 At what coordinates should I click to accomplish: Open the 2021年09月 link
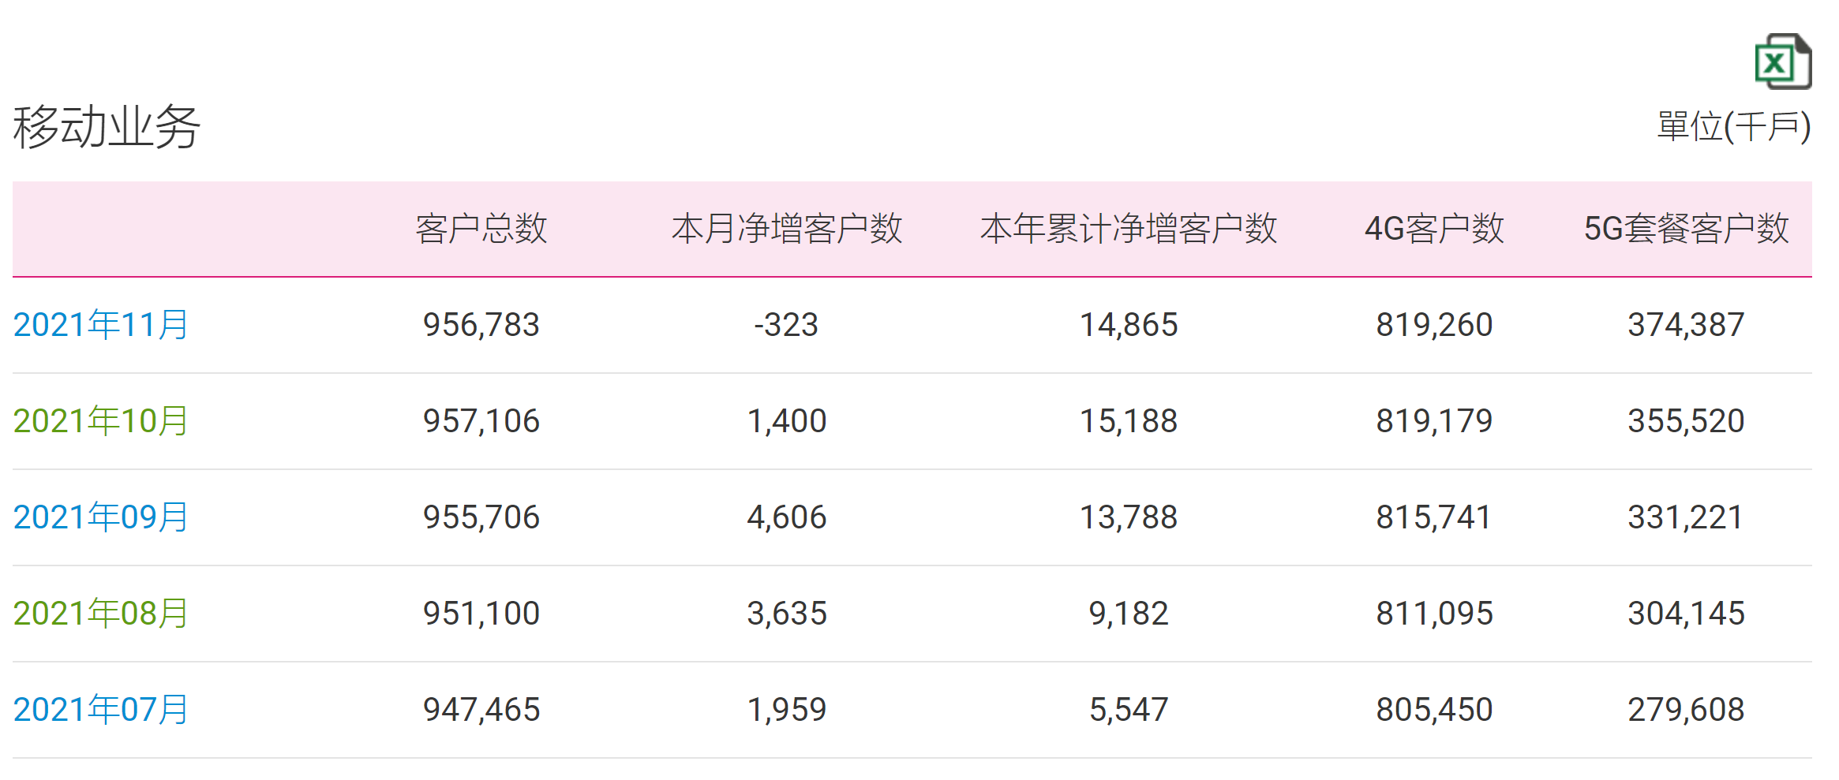coord(101,517)
